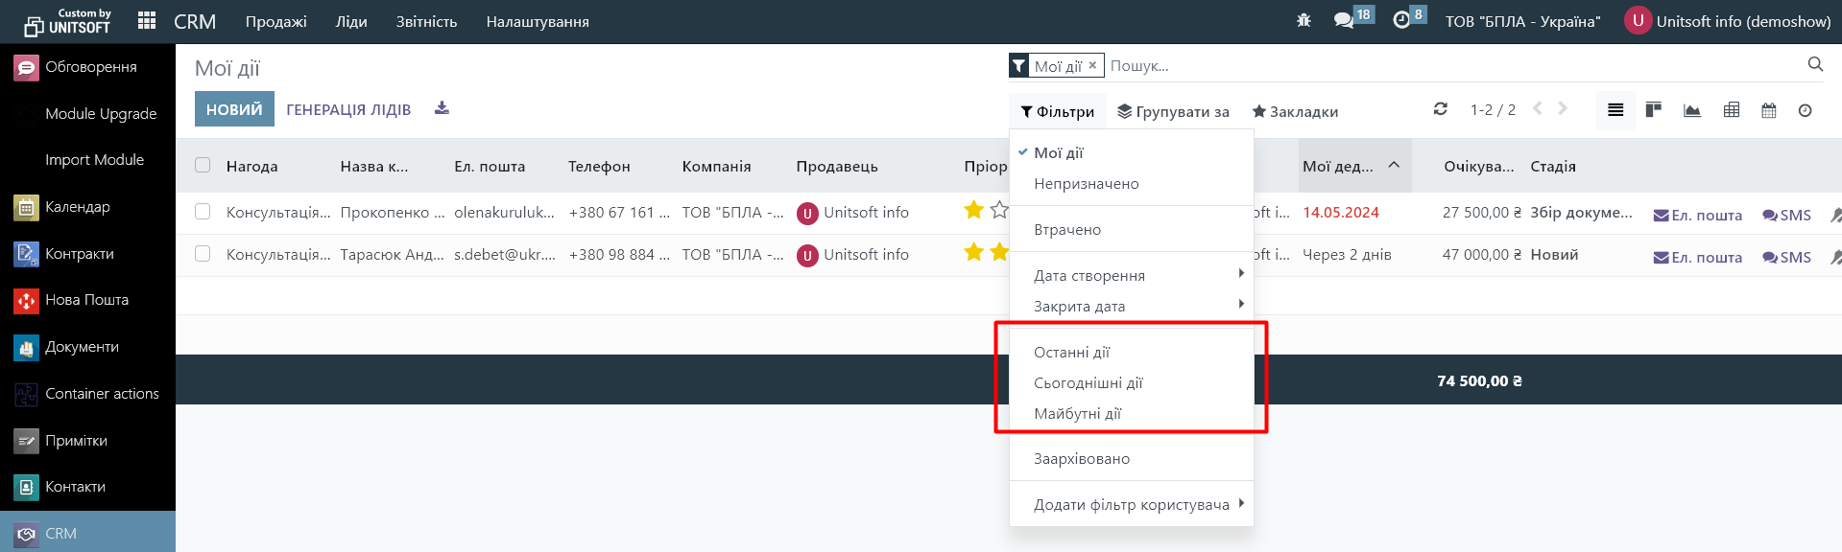
Task: Switch to calendar view
Action: [x=1768, y=110]
